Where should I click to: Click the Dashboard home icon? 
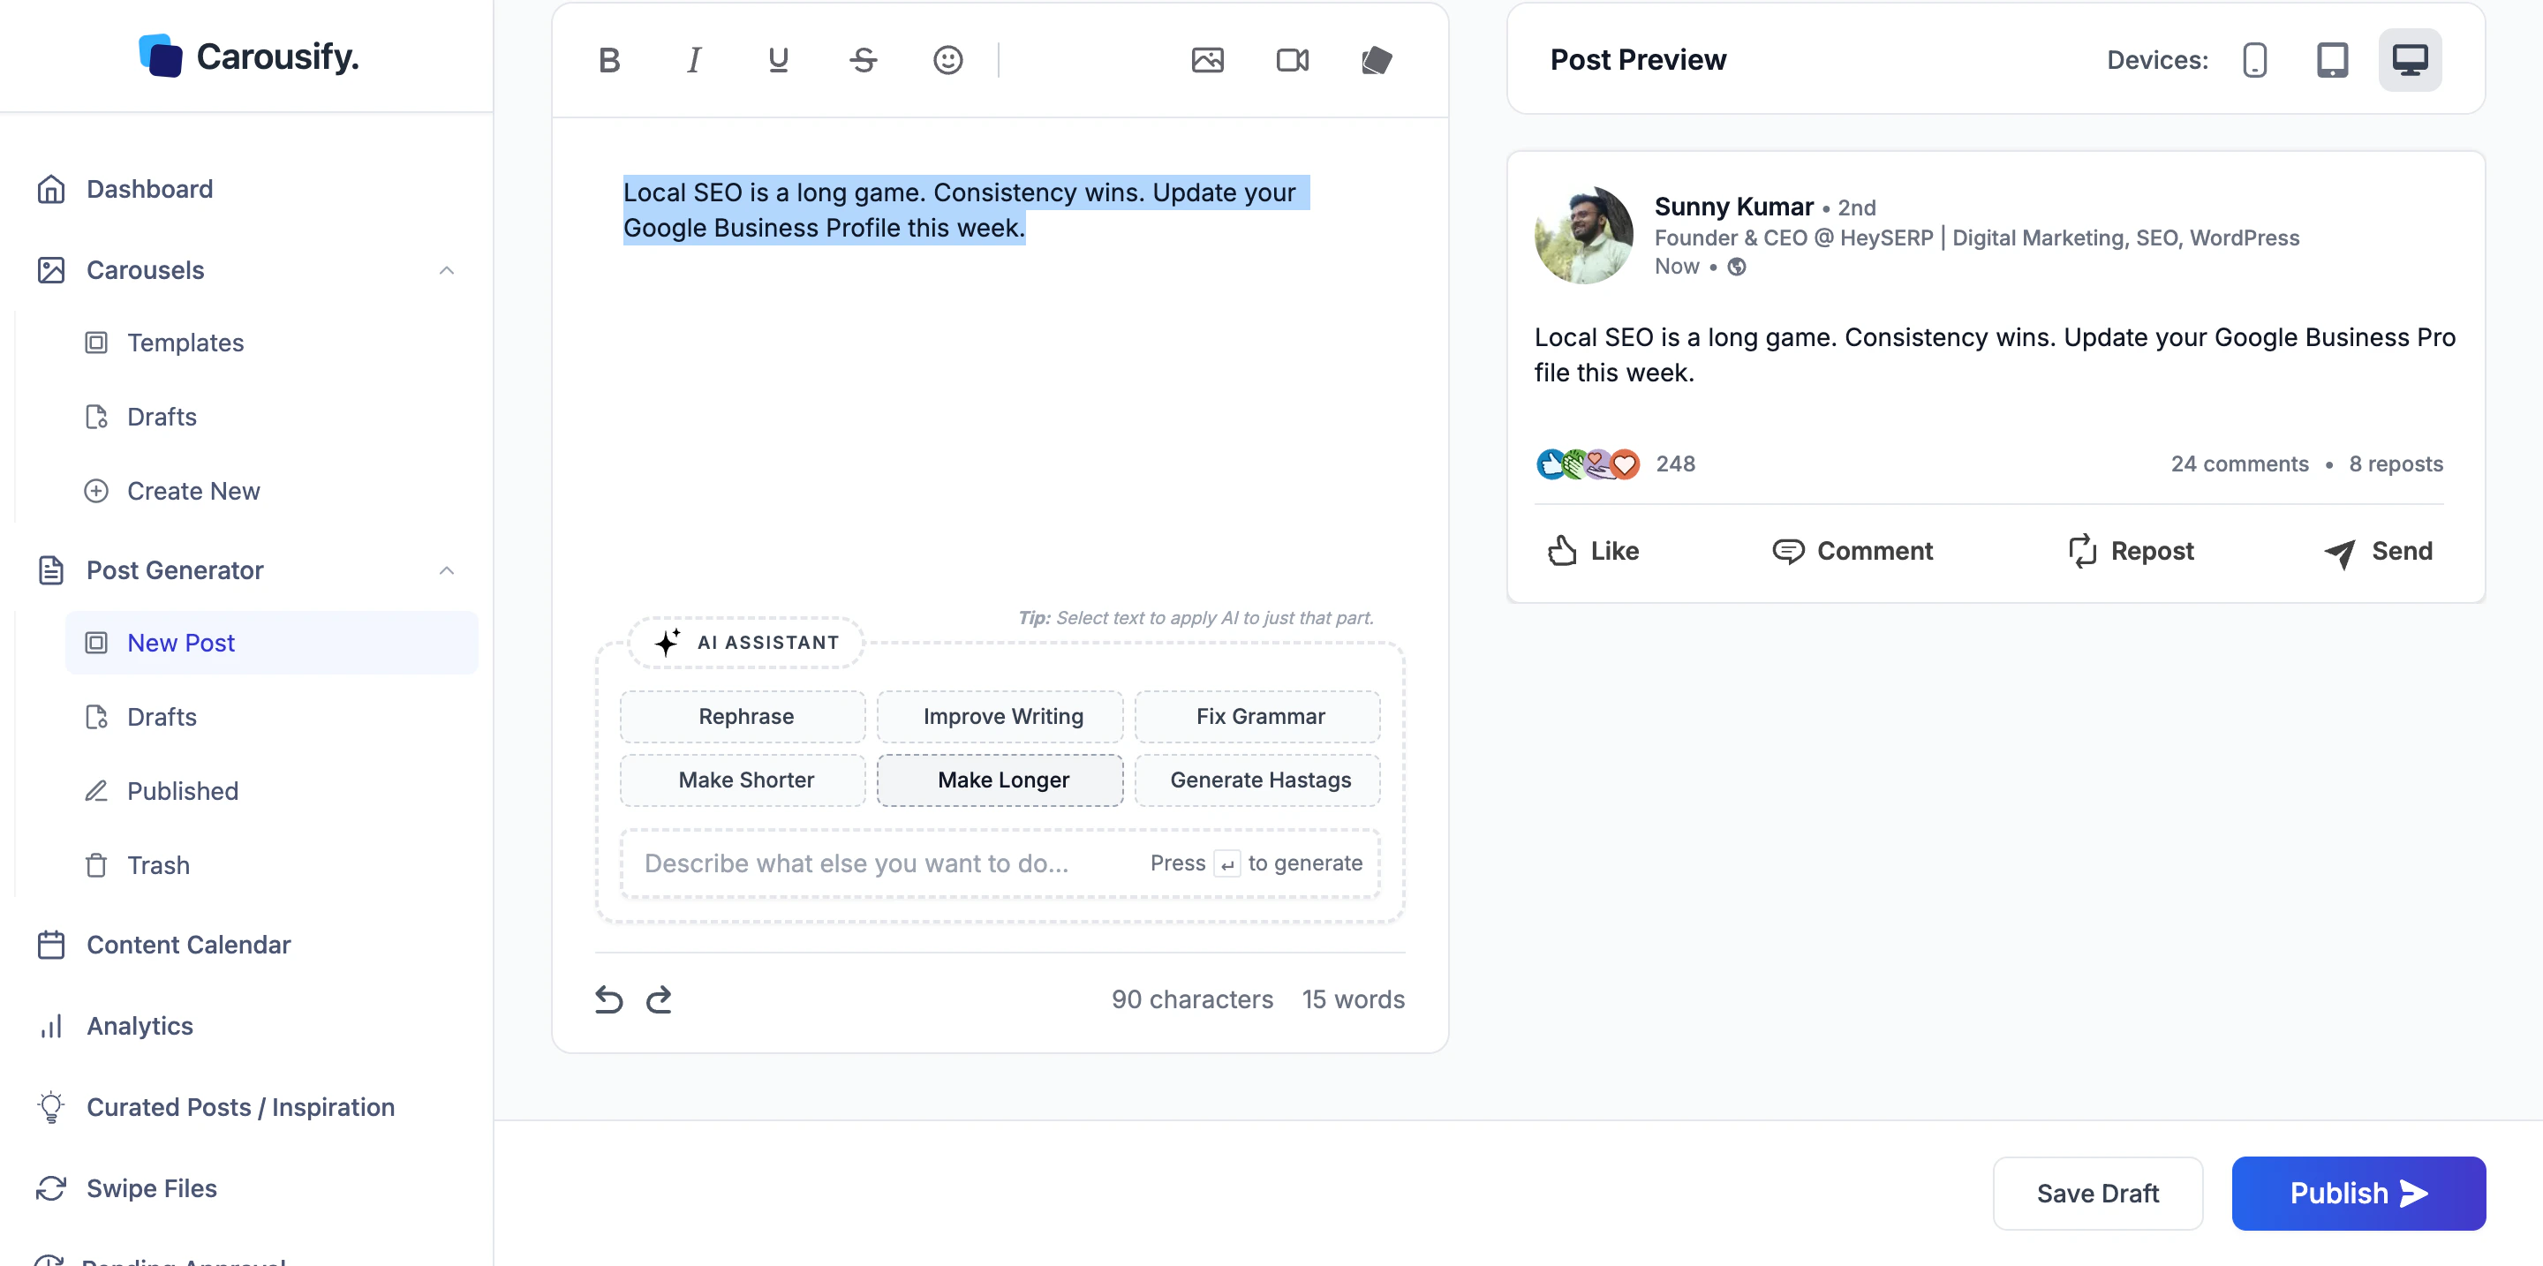pos(50,188)
